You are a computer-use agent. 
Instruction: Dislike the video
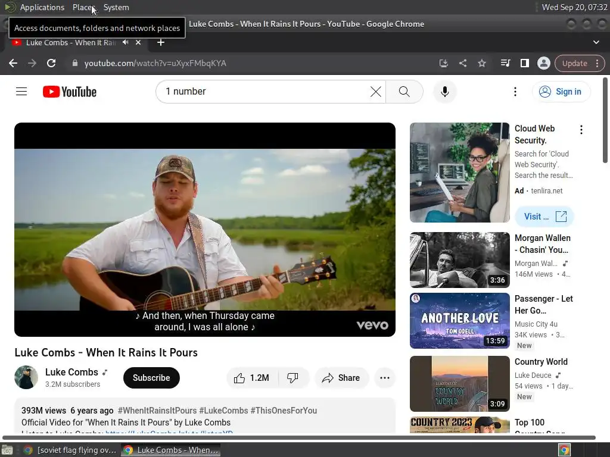click(293, 378)
